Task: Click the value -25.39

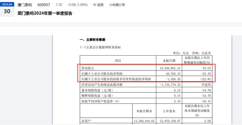Action: coord(206,73)
